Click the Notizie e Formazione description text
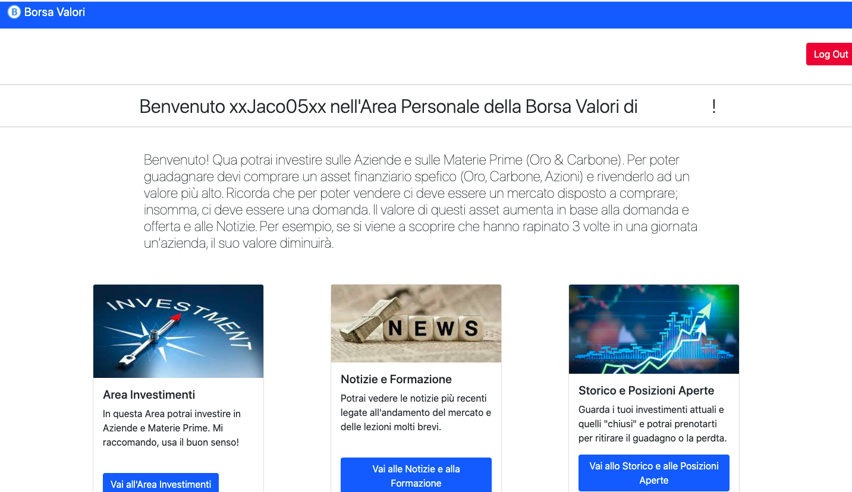The width and height of the screenshot is (852, 492). 416,412
